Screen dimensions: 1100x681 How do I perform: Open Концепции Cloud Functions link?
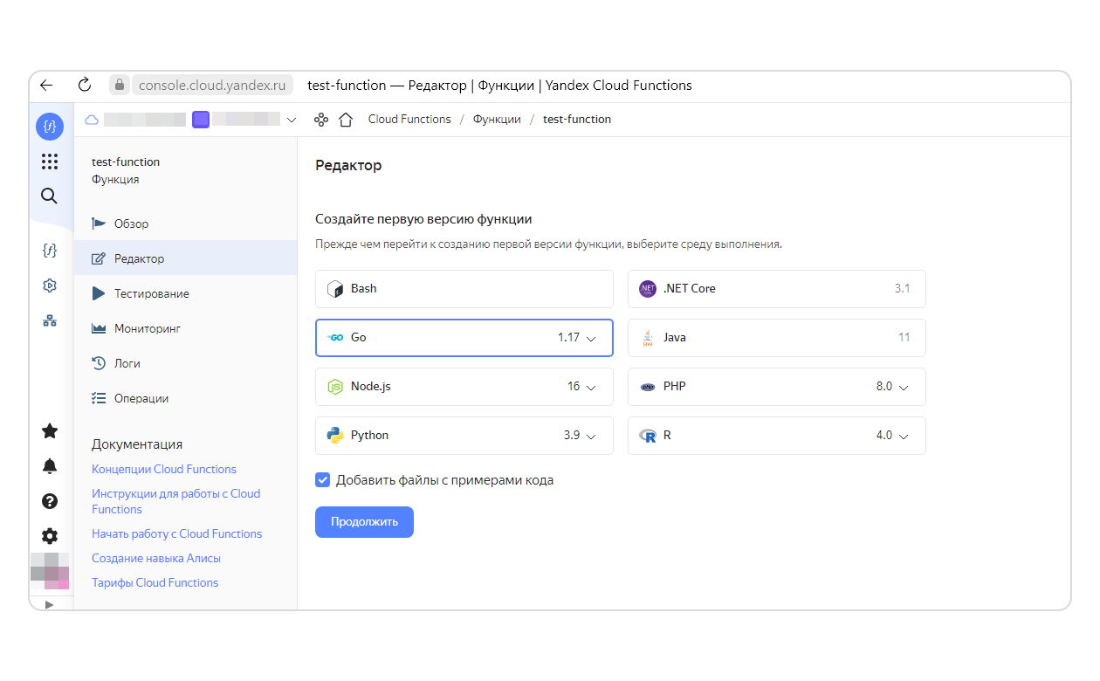(x=164, y=470)
